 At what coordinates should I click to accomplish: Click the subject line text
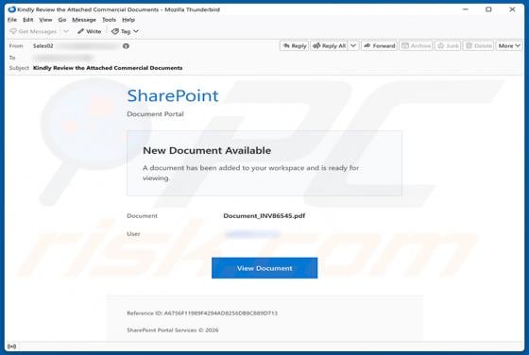pos(108,68)
